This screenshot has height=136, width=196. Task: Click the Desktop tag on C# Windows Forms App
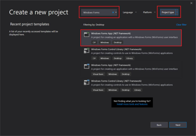[x=118, y=43]
